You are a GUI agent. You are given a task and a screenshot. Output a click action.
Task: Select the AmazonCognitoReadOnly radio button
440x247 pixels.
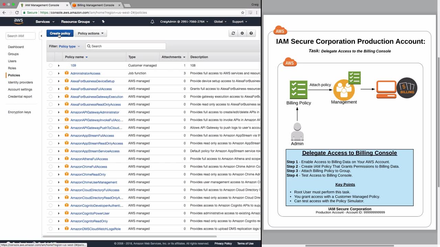51,221
